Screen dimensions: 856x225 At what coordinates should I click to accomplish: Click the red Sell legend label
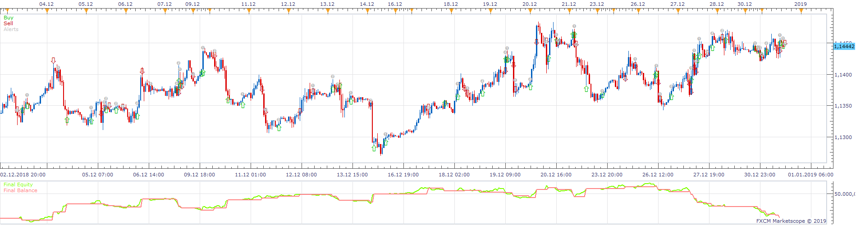(x=8, y=23)
